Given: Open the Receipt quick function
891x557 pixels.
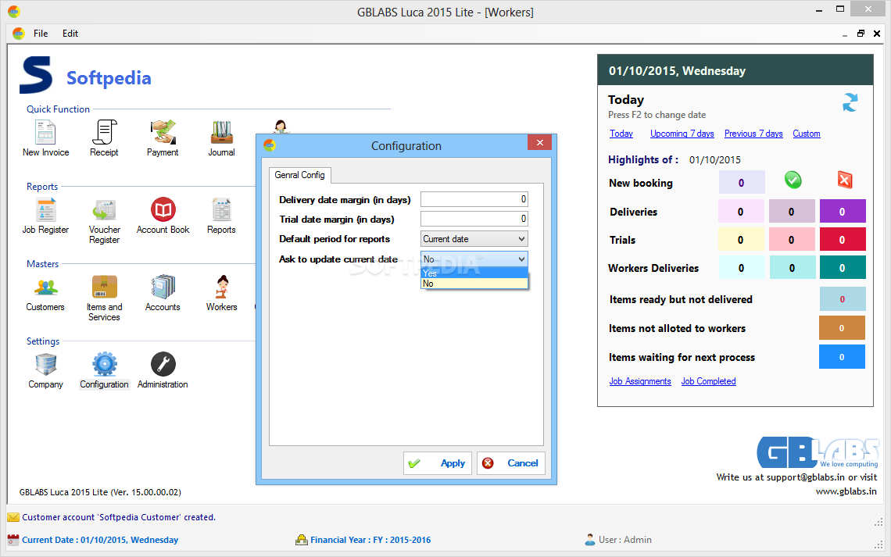Looking at the screenshot, I should point(104,138).
